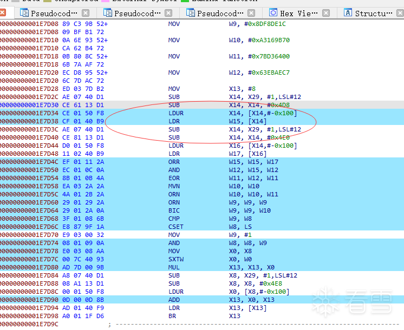Click operands W12, W15, W12 of AND

(253, 170)
